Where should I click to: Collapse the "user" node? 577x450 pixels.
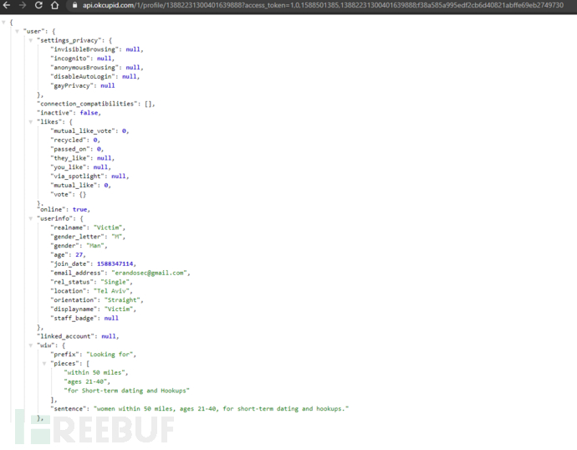[x=18, y=31]
